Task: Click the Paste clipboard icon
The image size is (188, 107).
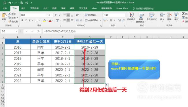Action: point(4,16)
